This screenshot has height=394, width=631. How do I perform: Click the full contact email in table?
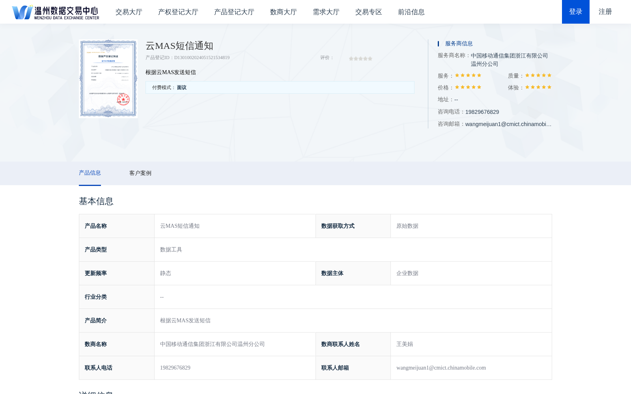point(441,368)
